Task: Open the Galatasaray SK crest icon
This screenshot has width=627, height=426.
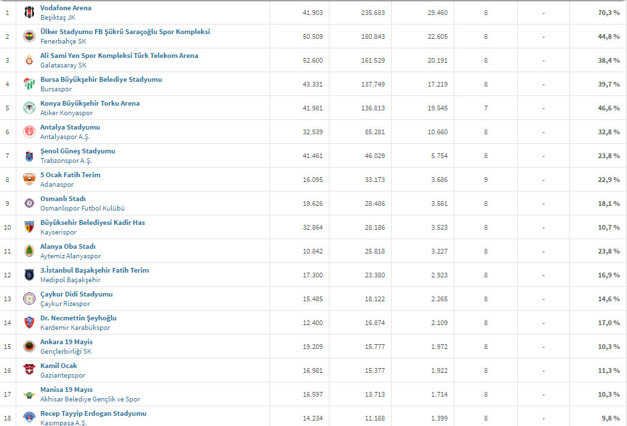Action: (29, 61)
